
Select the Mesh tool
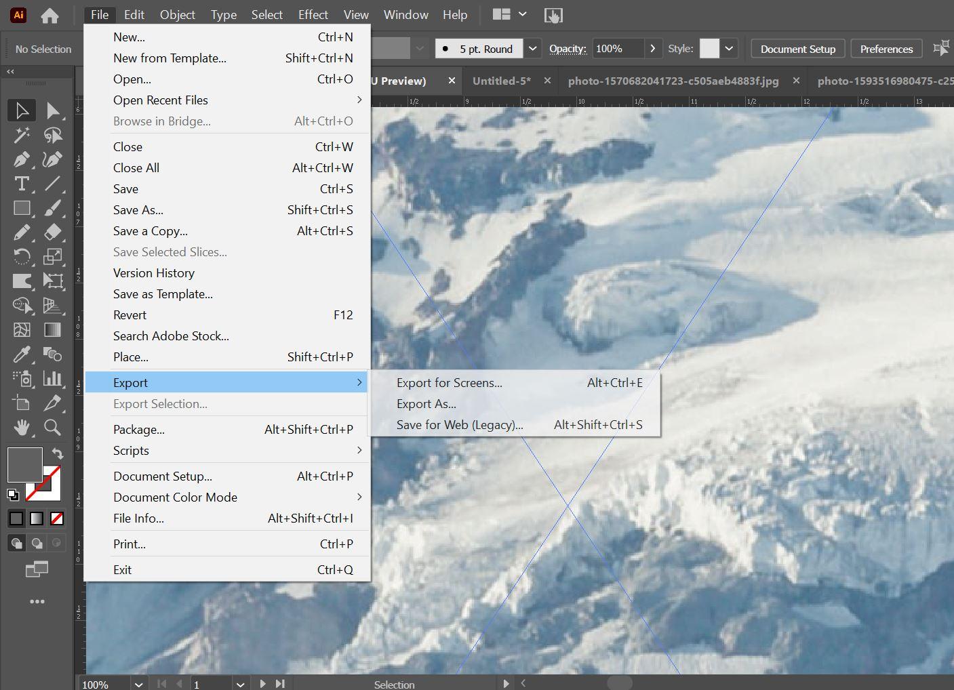pyautogui.click(x=22, y=330)
